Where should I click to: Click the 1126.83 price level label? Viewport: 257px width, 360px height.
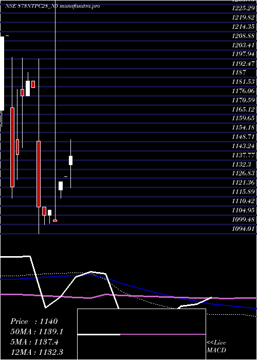[x=243, y=173]
